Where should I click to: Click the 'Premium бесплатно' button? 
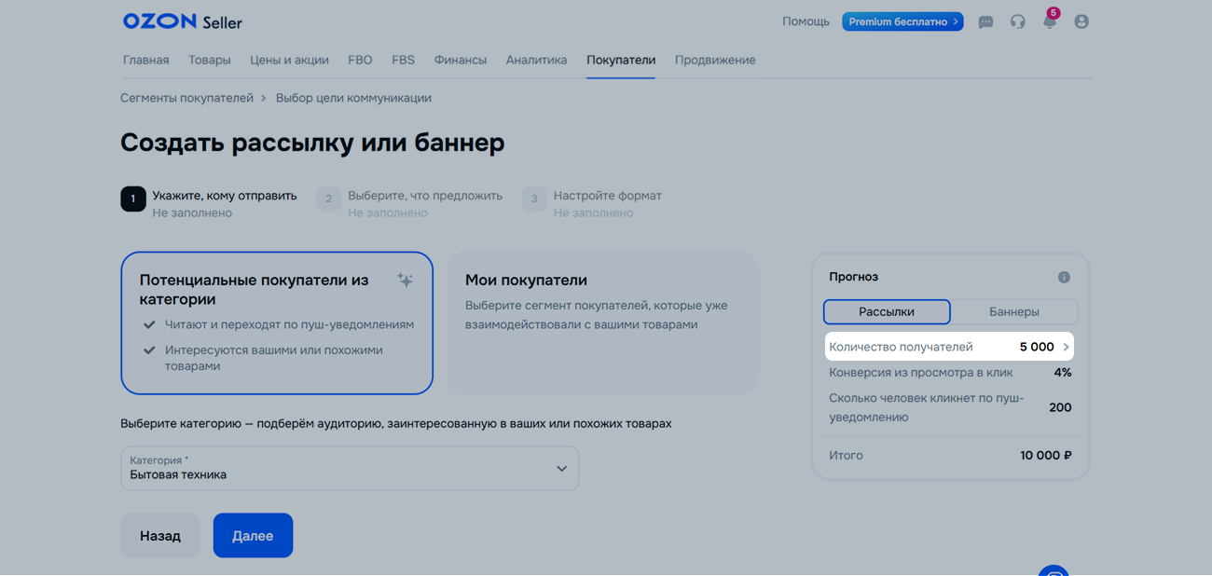pos(902,21)
